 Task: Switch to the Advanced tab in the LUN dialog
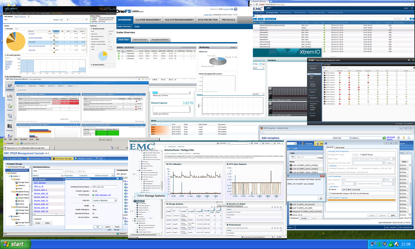[x=340, y=147]
